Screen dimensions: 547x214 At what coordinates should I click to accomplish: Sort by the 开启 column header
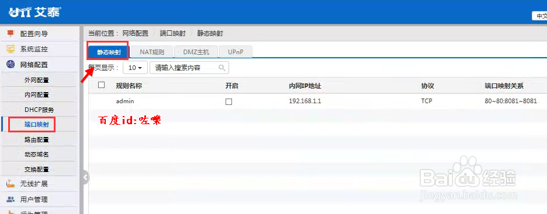(x=231, y=86)
